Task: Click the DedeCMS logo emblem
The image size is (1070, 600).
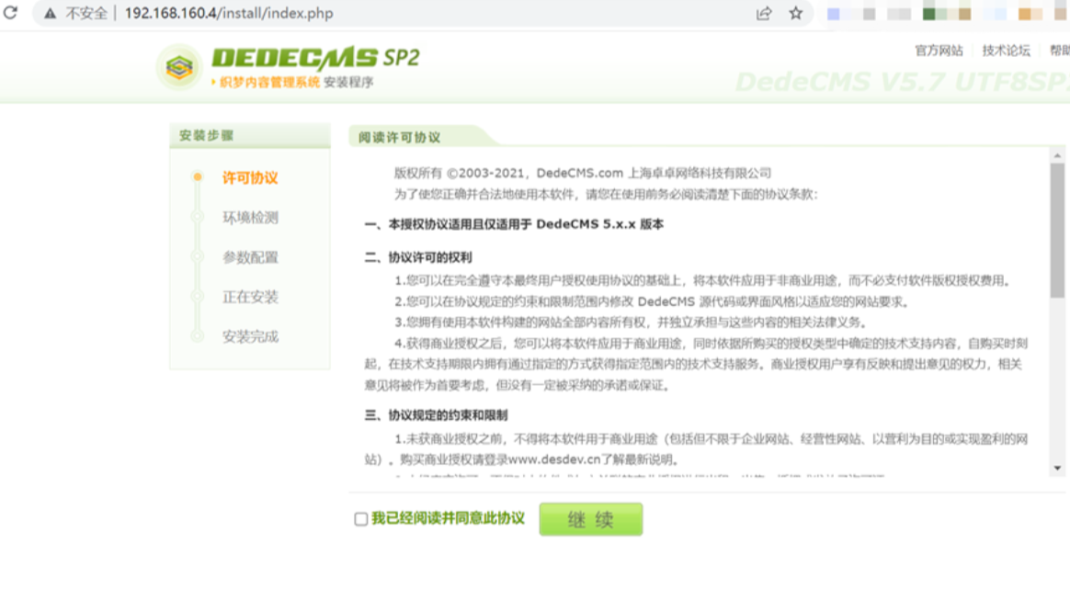Action: coord(178,67)
